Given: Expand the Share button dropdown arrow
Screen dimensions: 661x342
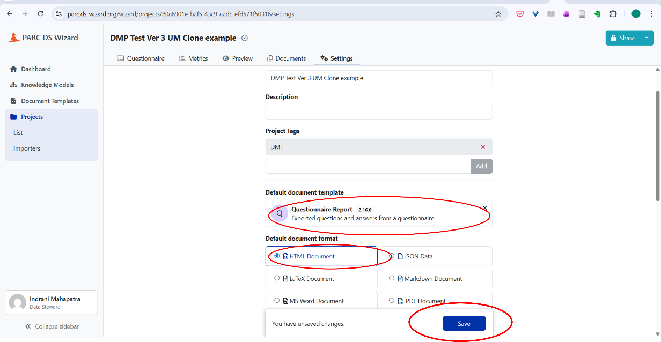Looking at the screenshot, I should coord(647,38).
